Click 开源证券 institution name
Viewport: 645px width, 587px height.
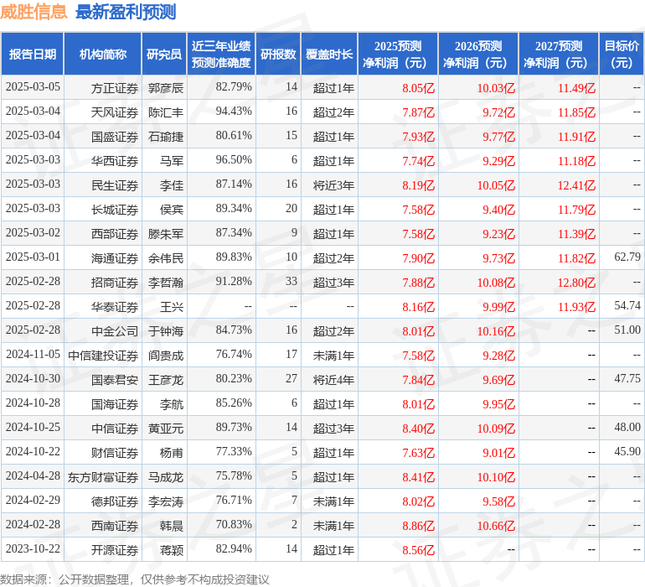(115, 550)
